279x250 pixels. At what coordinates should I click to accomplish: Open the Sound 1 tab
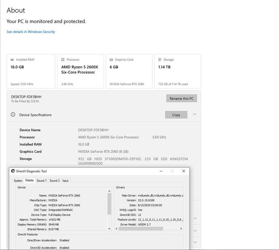(42, 181)
